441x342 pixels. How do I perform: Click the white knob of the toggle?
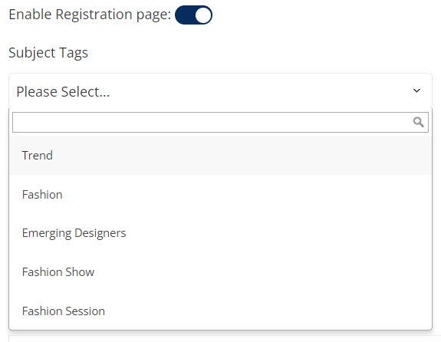(x=203, y=15)
